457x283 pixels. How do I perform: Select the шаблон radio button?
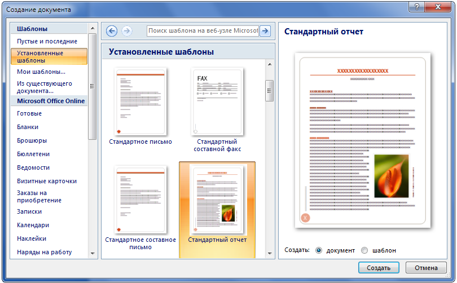point(364,250)
